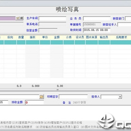Click the 预收金额 field showing 0

pos(35,103)
